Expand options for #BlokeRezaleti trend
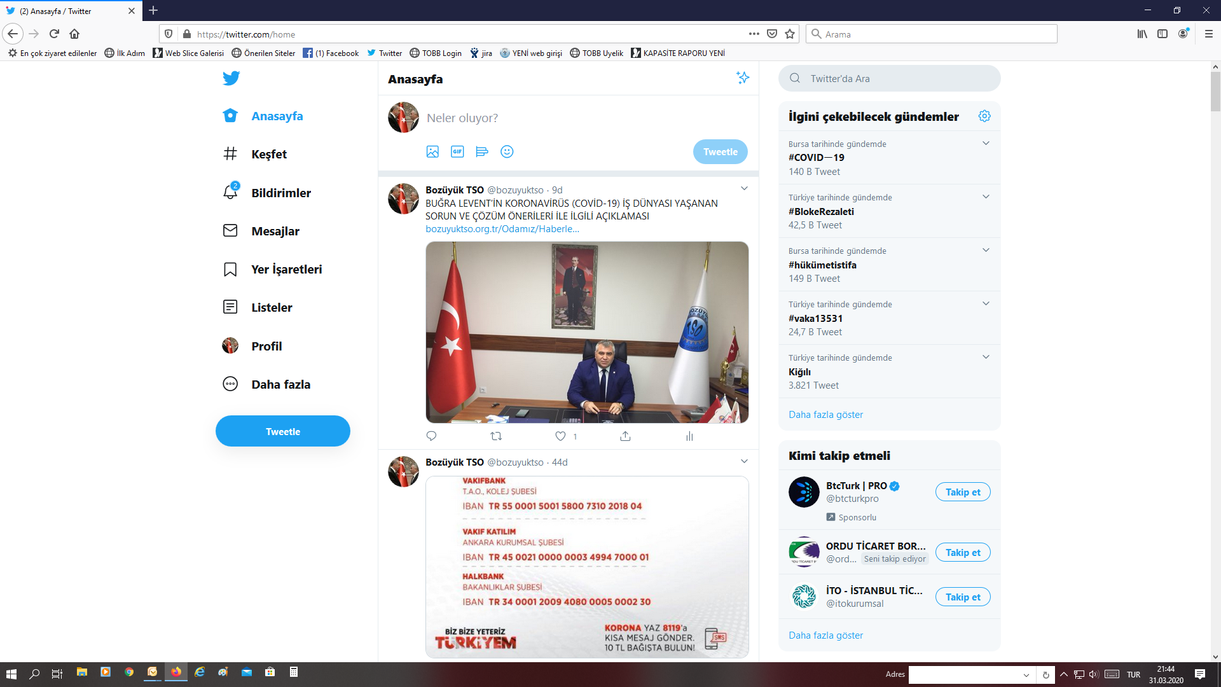Image resolution: width=1221 pixels, height=687 pixels. (x=986, y=197)
